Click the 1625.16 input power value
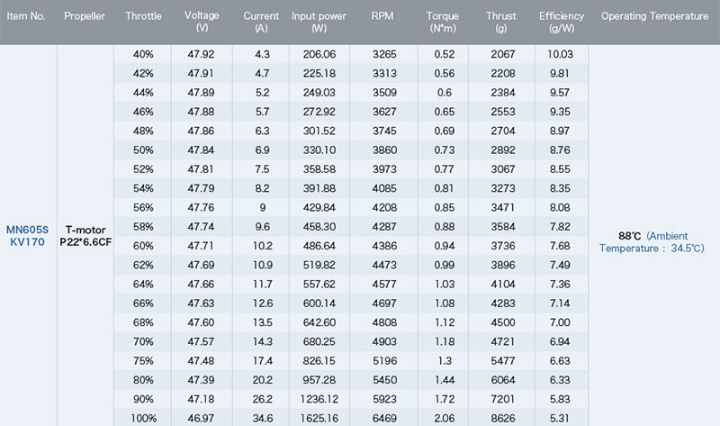The height and width of the screenshot is (426, 720). click(319, 418)
